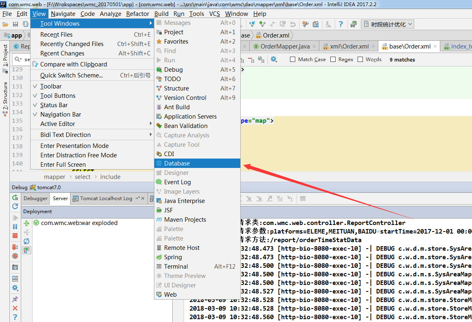
Task: Open Help via the question mark toolbar icon
Action: (x=341, y=24)
